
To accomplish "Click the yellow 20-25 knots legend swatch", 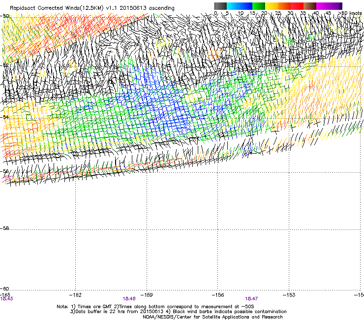I will (272, 6).
